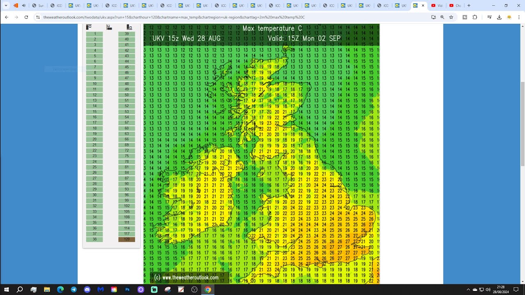The width and height of the screenshot is (525, 295).
Task: Select forecast hour 38 button
Action: [95, 239]
